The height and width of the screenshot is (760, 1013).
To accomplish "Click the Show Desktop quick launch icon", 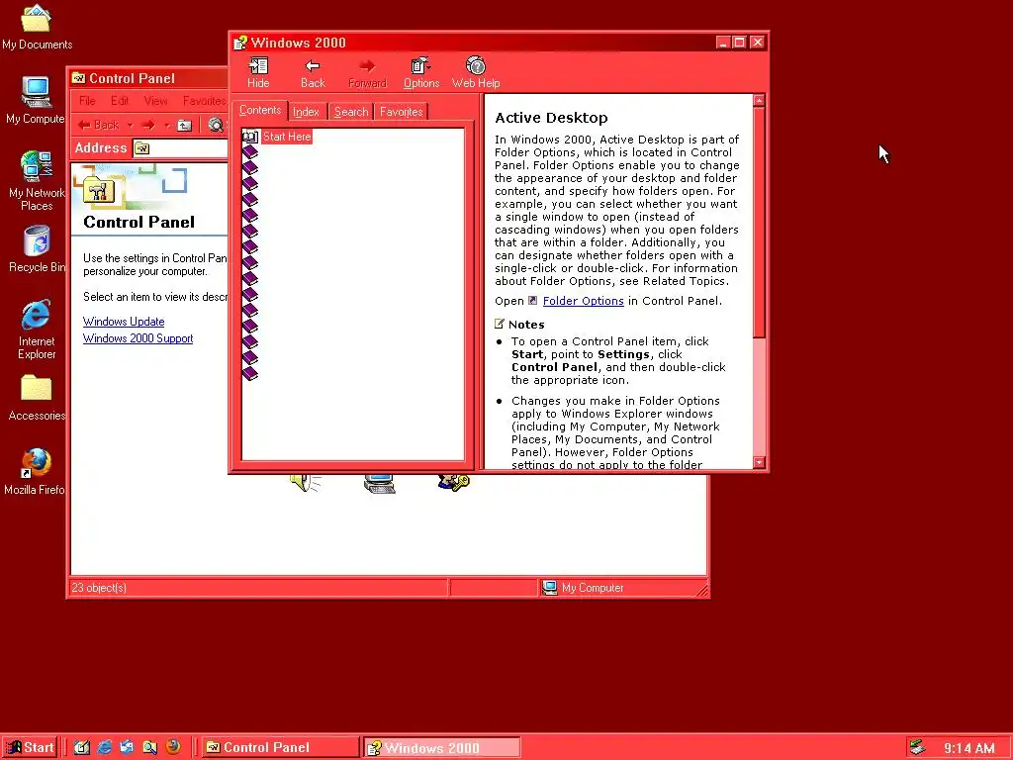I will (81, 748).
